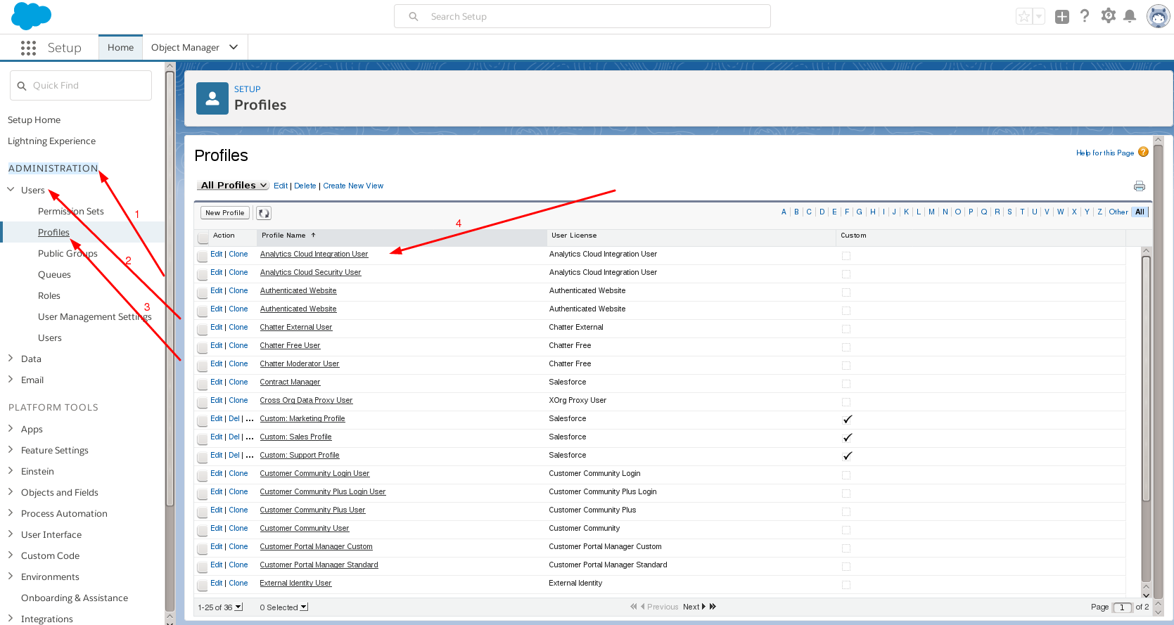Open the favorites list dropdown arrow
The height and width of the screenshot is (625, 1174).
pos(1039,16)
